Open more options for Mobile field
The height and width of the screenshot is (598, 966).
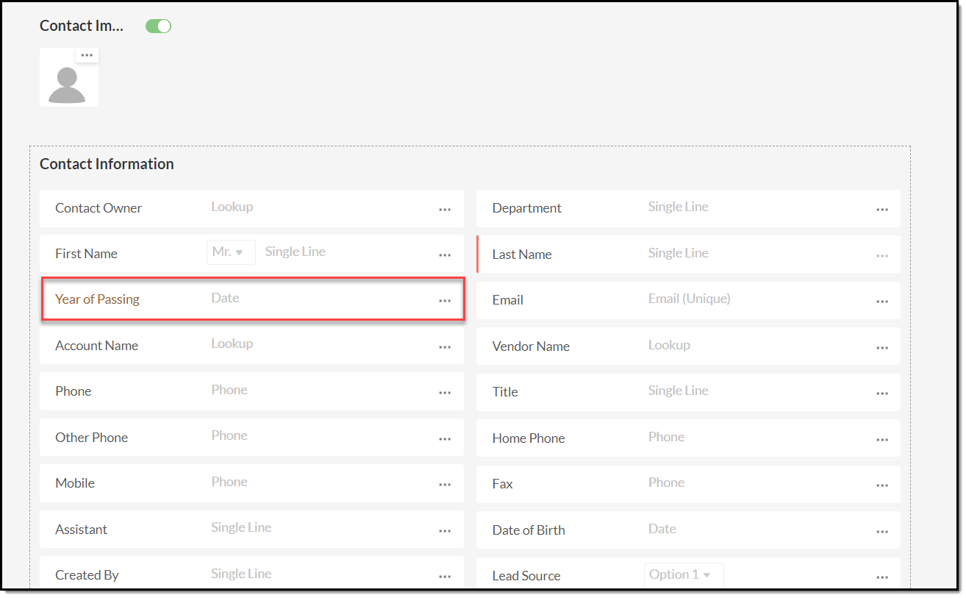[445, 485]
